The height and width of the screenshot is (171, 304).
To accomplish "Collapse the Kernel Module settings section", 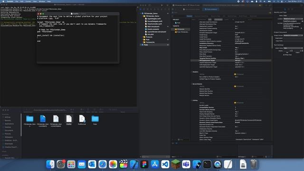I will point(191,84).
